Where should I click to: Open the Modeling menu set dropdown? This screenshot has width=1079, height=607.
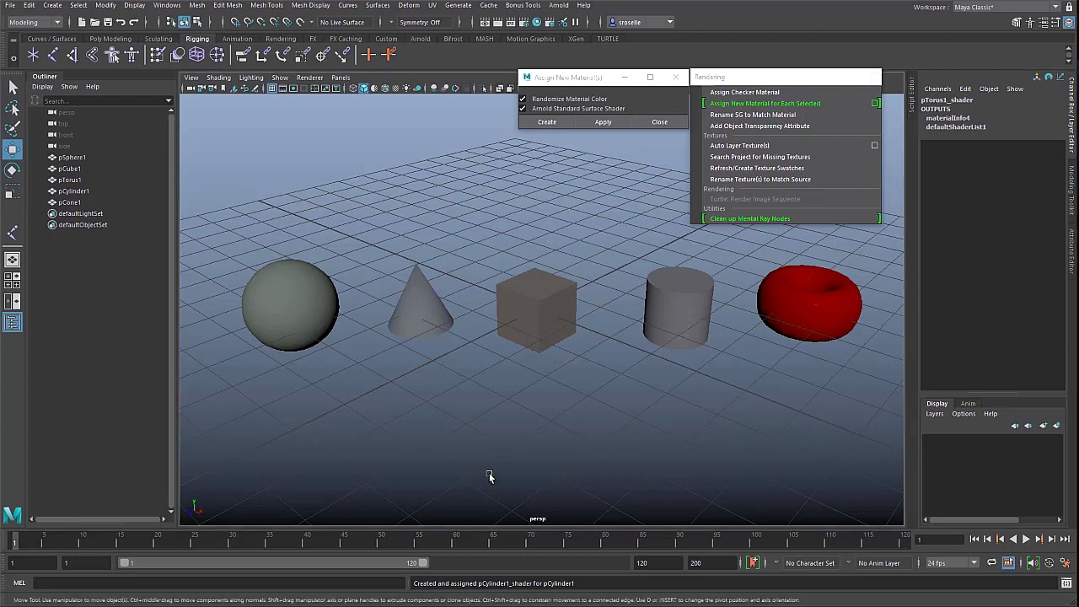tap(34, 22)
